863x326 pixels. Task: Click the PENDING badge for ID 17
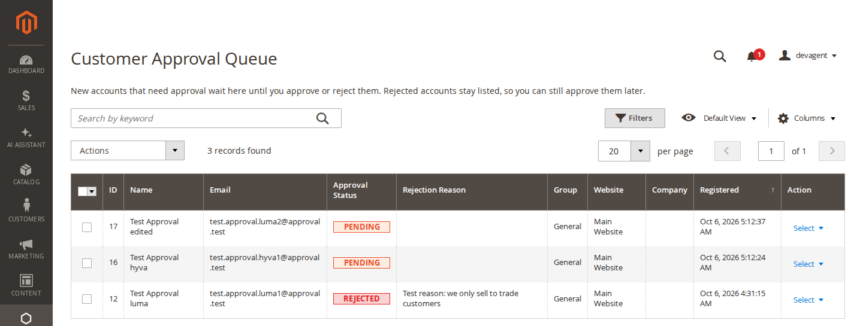tap(362, 227)
